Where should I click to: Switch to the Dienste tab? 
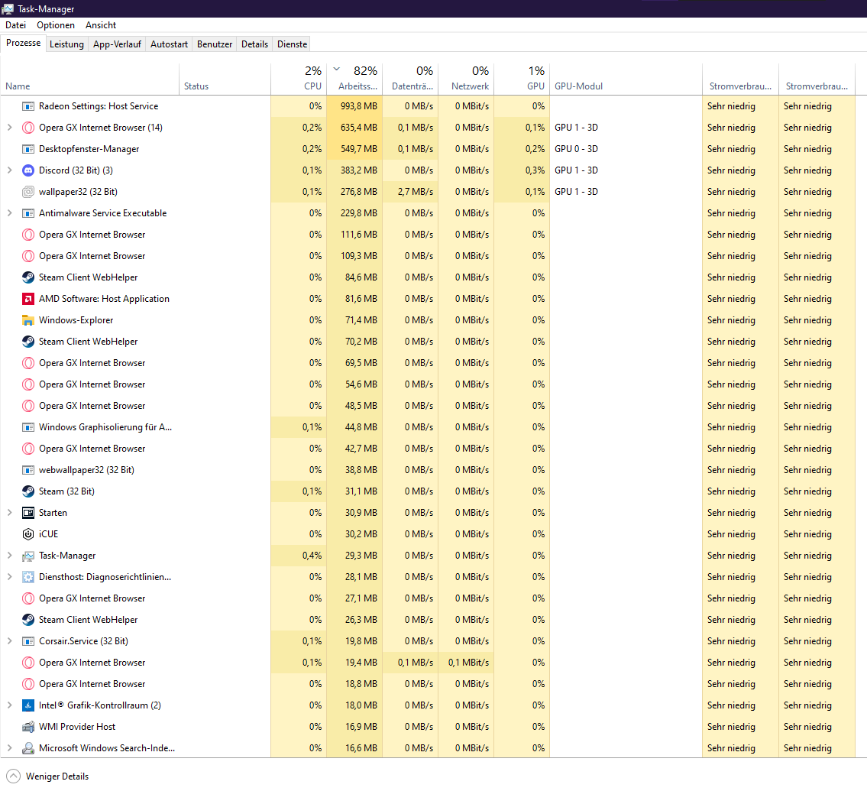pyautogui.click(x=292, y=44)
